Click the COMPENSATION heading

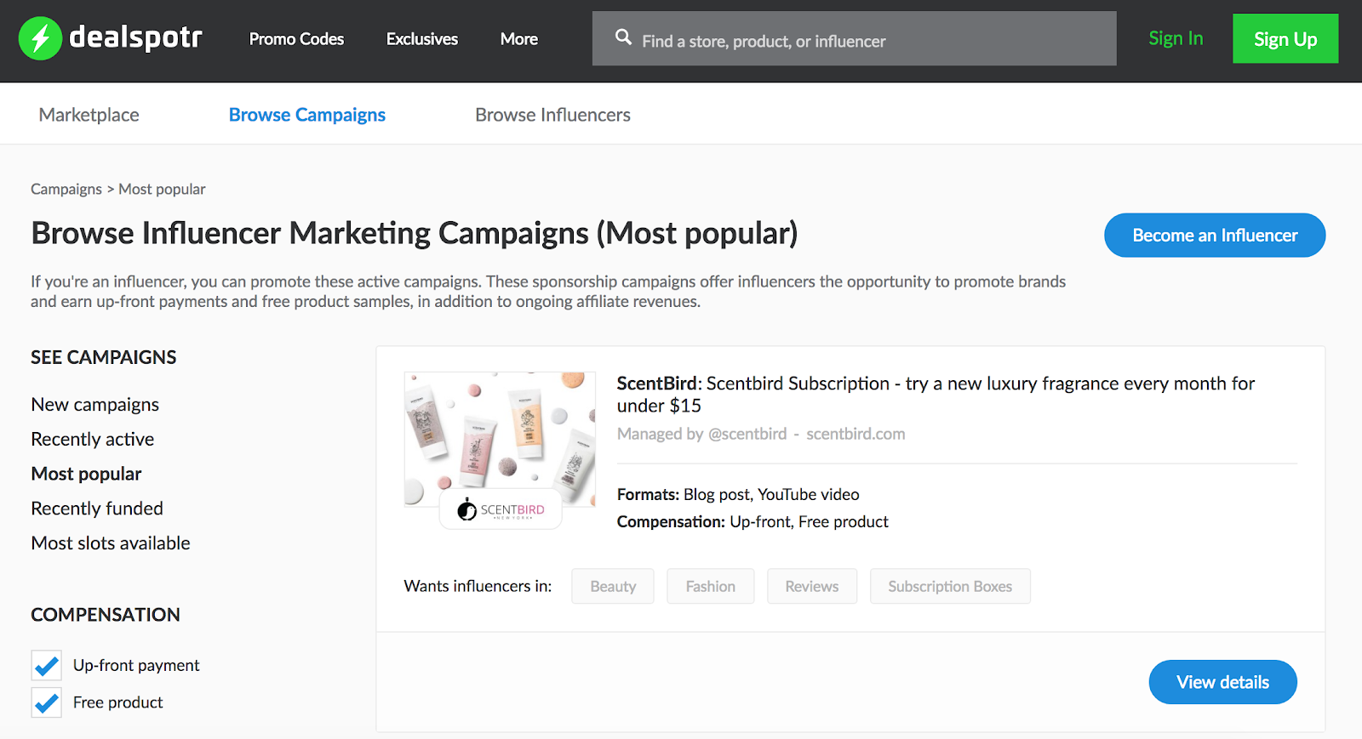tap(106, 615)
